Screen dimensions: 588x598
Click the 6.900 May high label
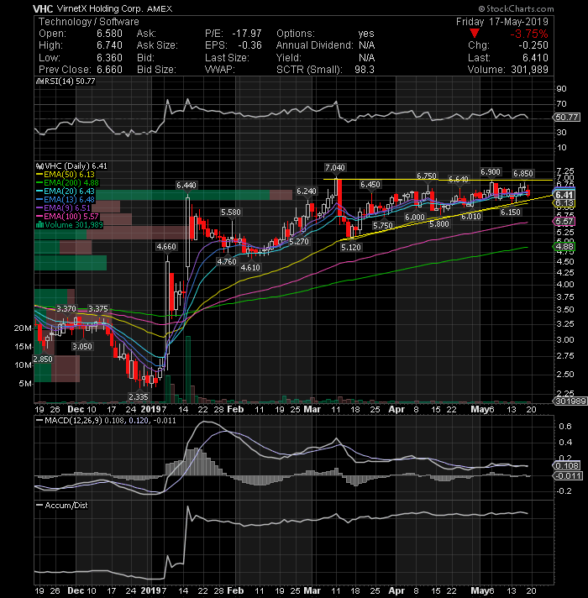tap(491, 172)
